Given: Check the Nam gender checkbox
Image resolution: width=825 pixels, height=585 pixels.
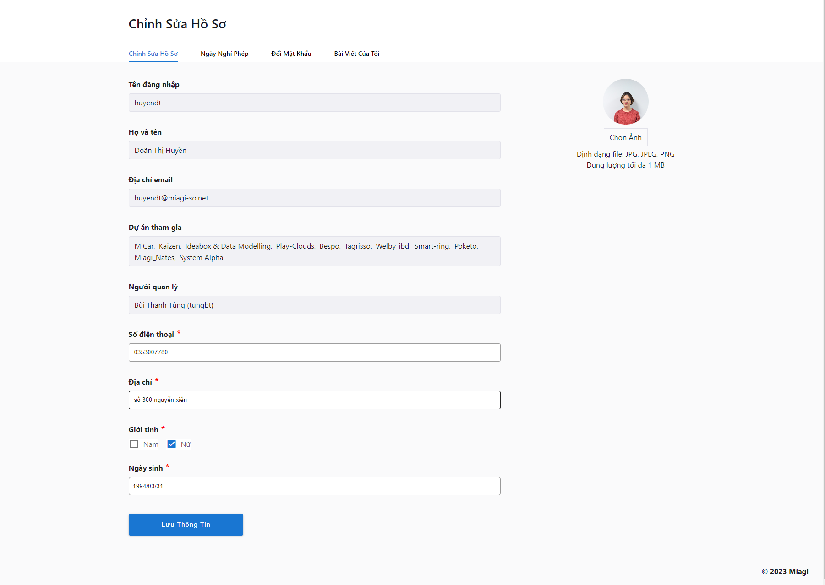Looking at the screenshot, I should (x=134, y=444).
